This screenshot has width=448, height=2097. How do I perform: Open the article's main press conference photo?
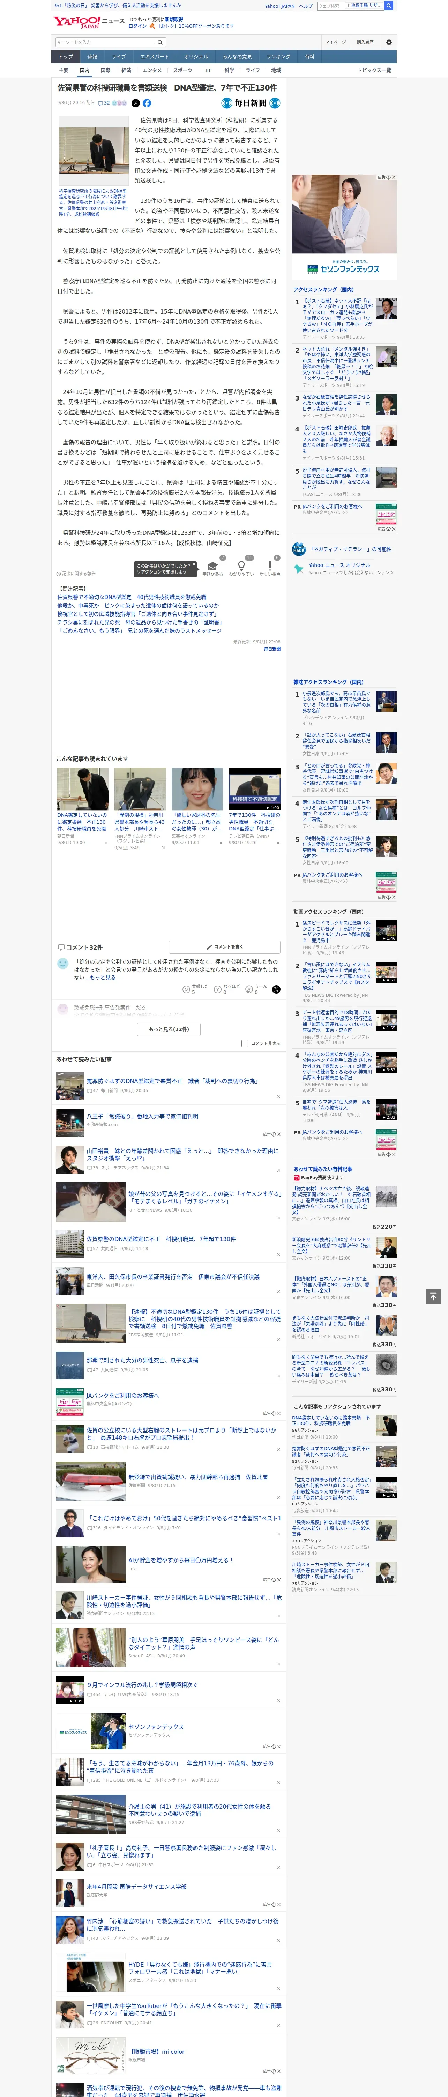coord(93,151)
